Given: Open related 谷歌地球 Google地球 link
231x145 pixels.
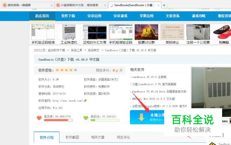Looking at the screenshot, I should coord(159,106).
